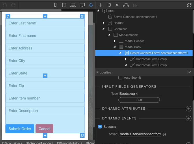Collapse the Modal modal1 node
Image resolution: width=194 pixels, height=144 pixels.
(x=109, y=35)
